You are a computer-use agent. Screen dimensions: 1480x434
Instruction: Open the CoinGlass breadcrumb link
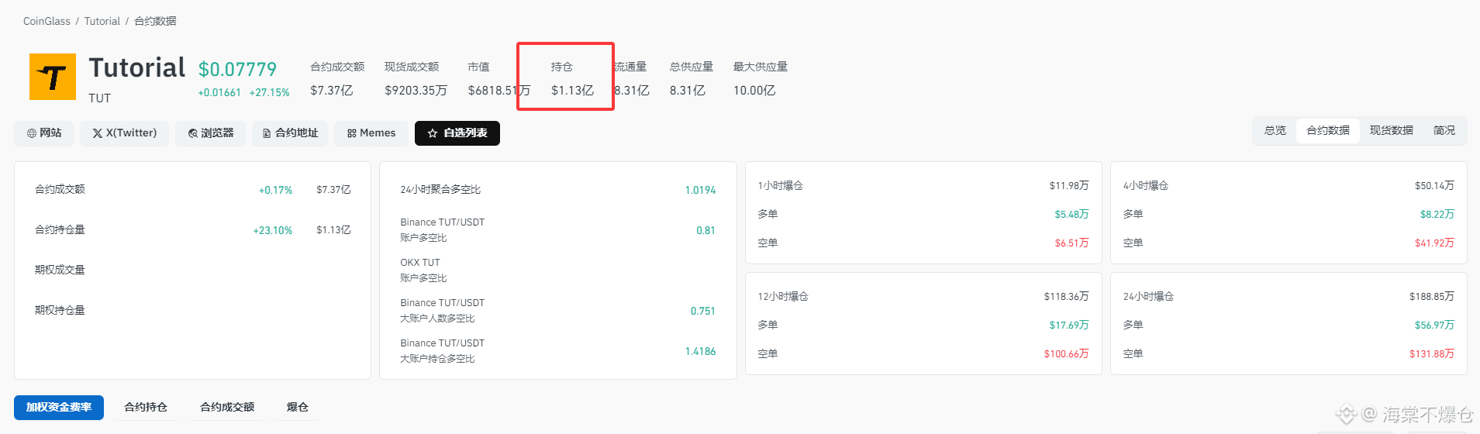coord(47,21)
